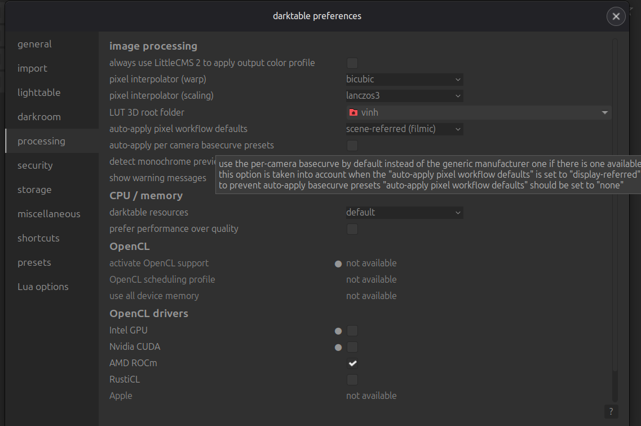Click the indicator dot next to activate OpenCL

pyautogui.click(x=338, y=263)
